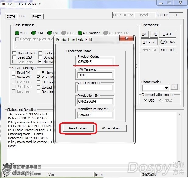Click the J.A.F. title bar icon
Viewport: 188px width, 178px height.
[x=4, y=4]
